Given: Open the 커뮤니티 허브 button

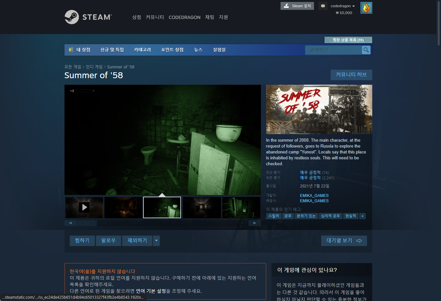Looking at the screenshot, I should coord(351,75).
